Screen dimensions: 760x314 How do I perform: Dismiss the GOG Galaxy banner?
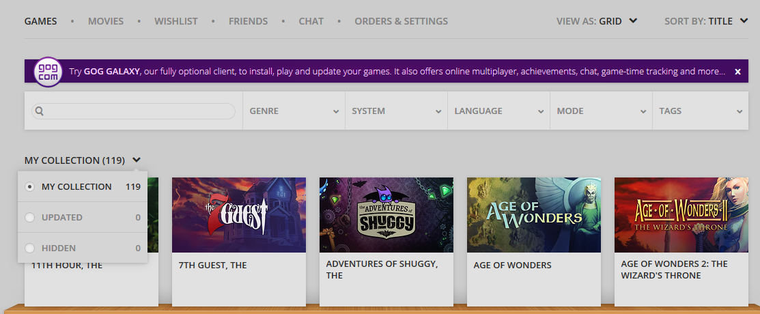[737, 72]
